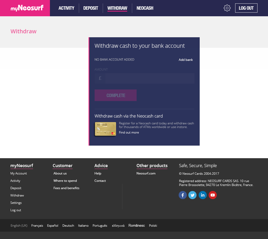Viewport: 268px width, 239px height.
Task: Switch language to Românesc
Action: click(x=137, y=226)
